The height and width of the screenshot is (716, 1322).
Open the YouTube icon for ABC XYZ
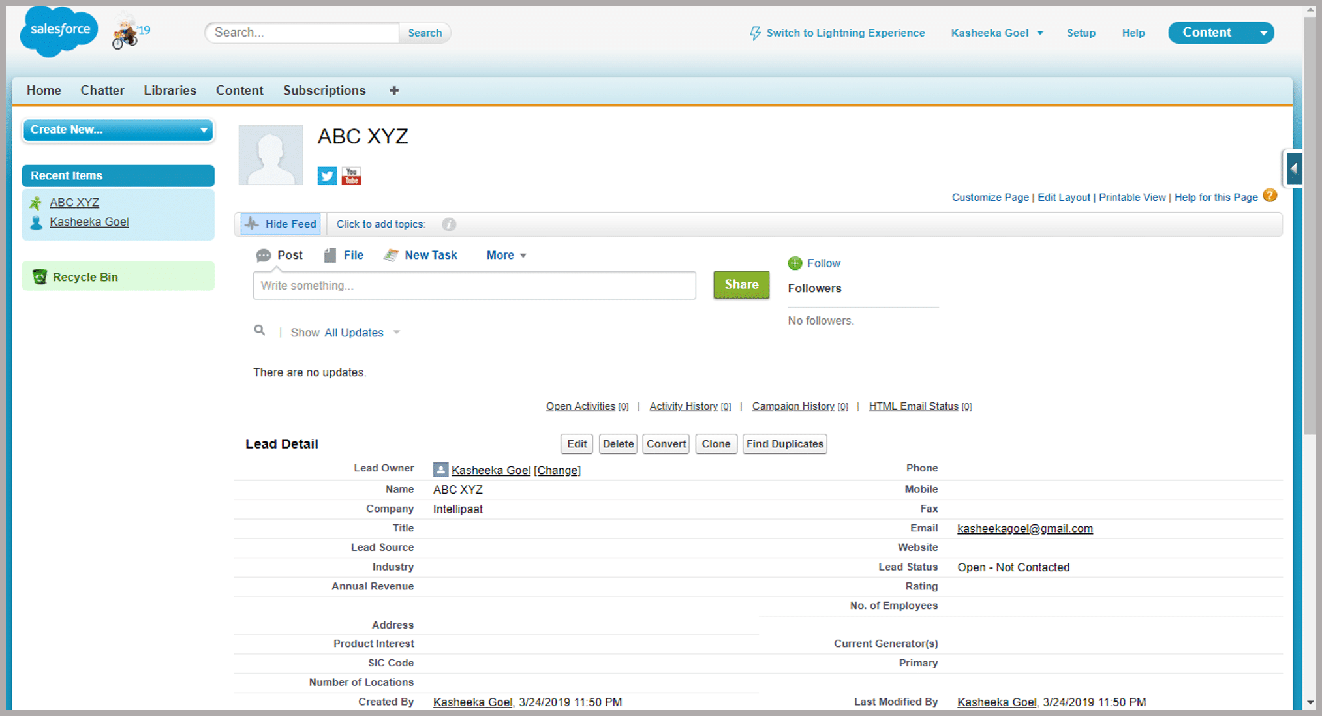tap(351, 176)
